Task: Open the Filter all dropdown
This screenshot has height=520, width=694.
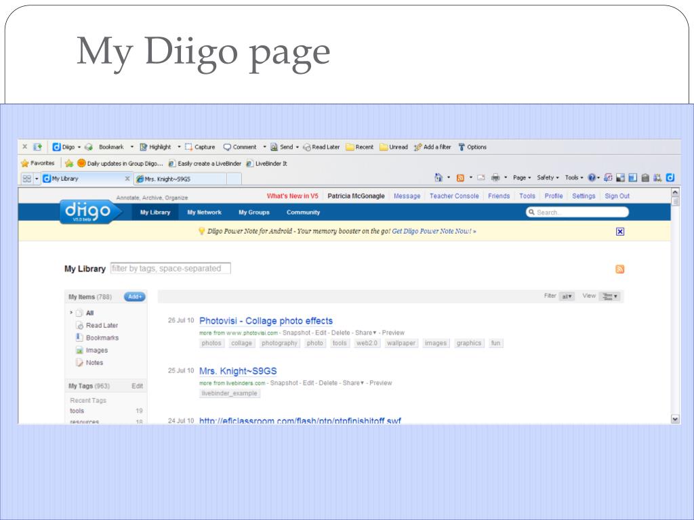Action: (x=567, y=297)
